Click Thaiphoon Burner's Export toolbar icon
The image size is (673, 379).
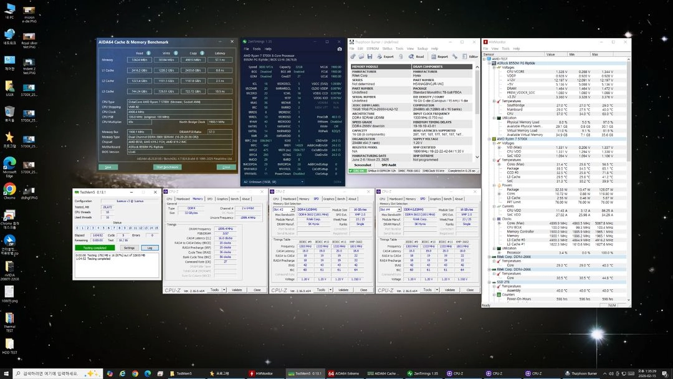pyautogui.click(x=386, y=57)
